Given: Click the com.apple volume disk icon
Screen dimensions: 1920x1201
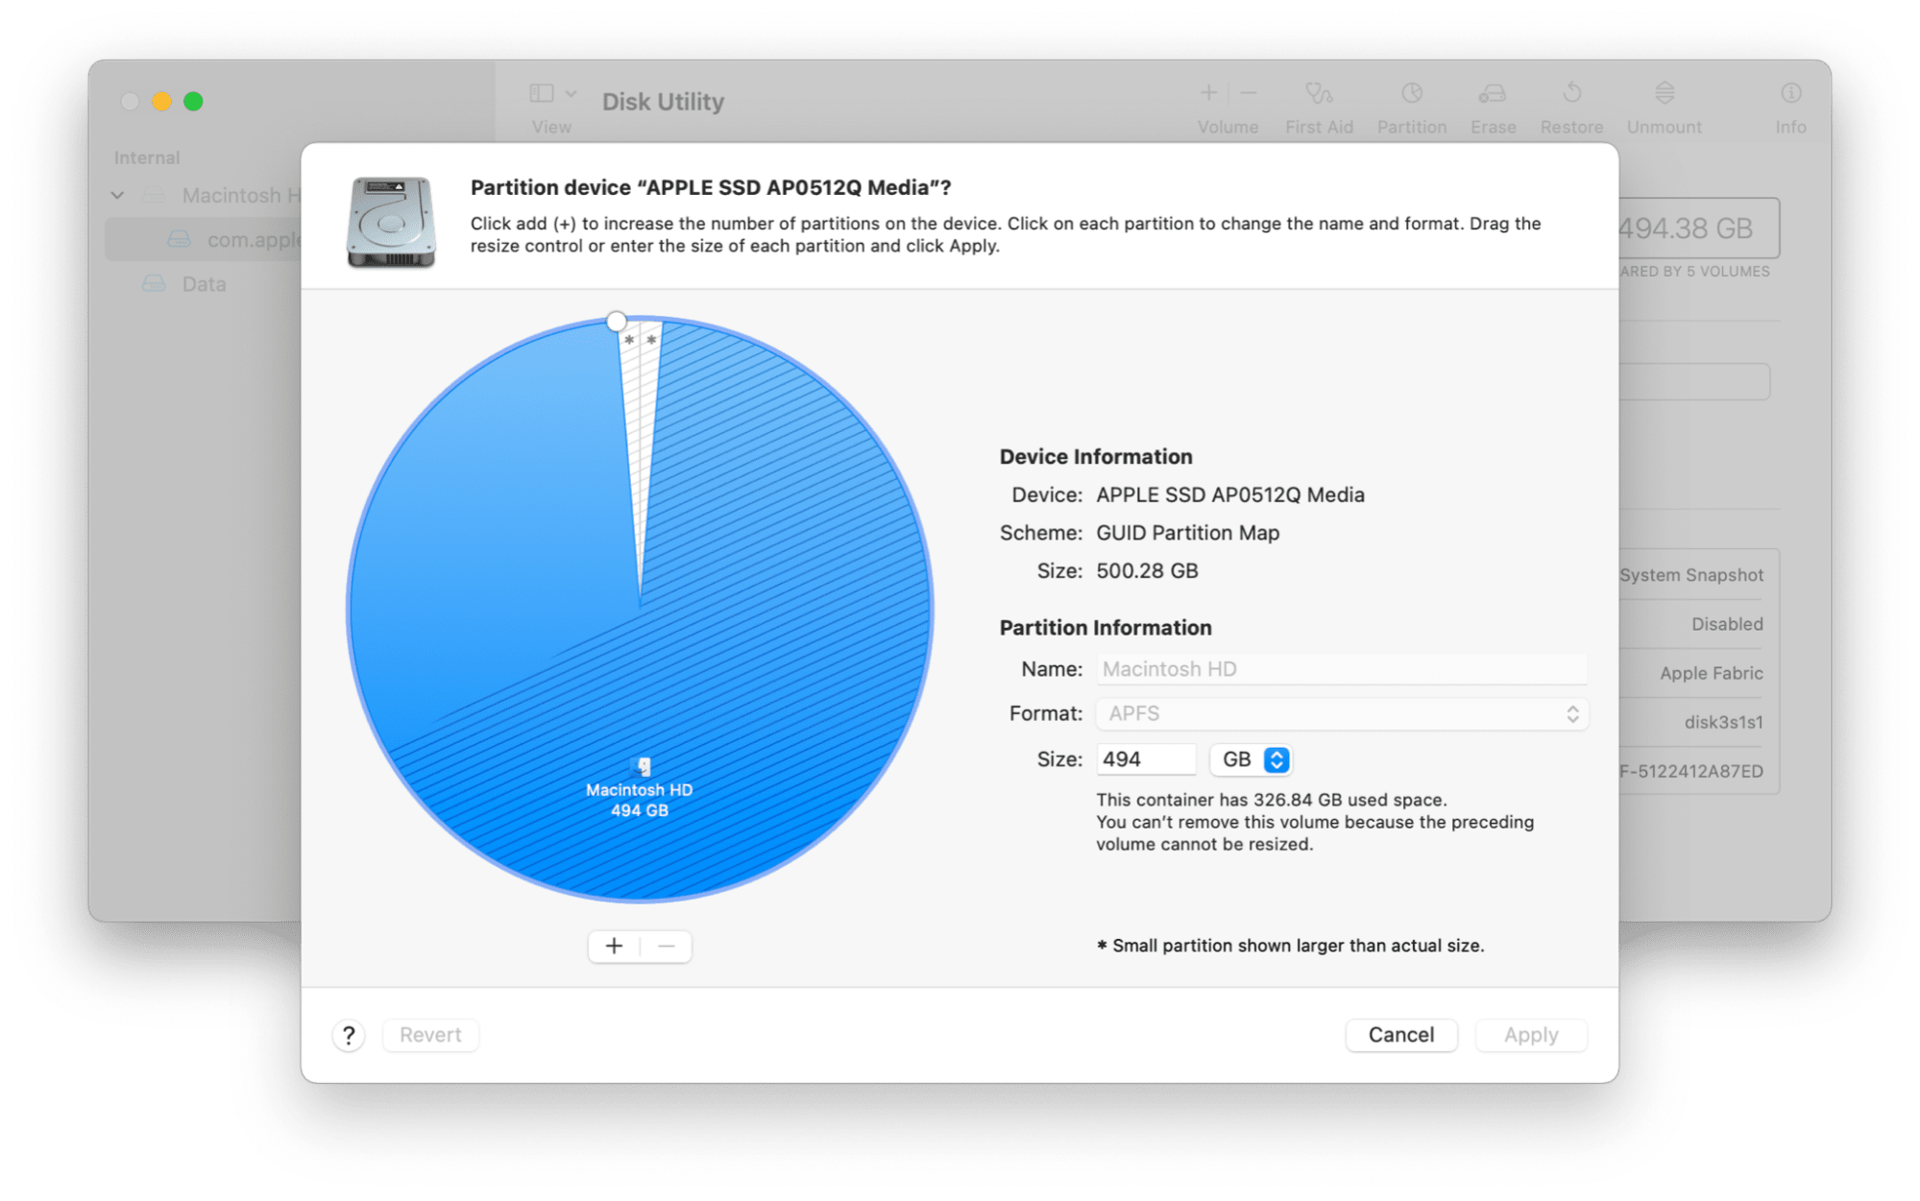Looking at the screenshot, I should click(x=179, y=239).
